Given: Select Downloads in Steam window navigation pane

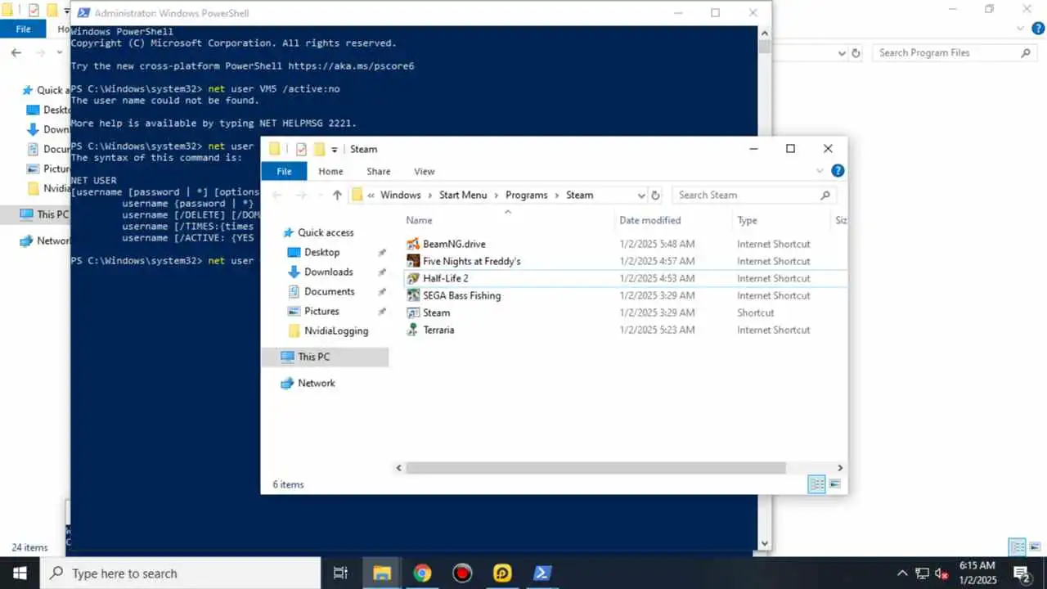Looking at the screenshot, I should [x=328, y=272].
